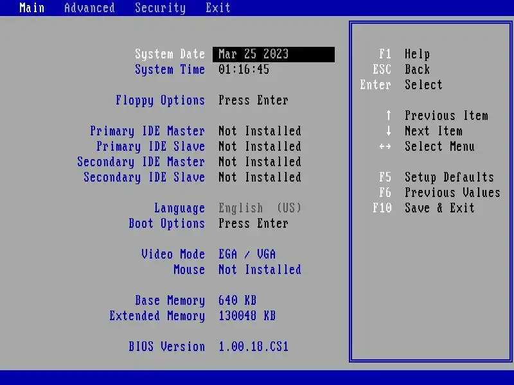Select the System Date value Mar 25 2023
Image resolution: width=514 pixels, height=385 pixels.
274,54
